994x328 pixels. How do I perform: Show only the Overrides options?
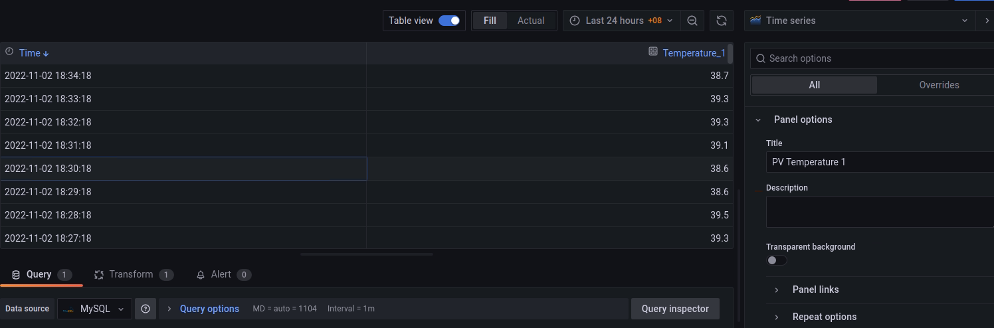(939, 85)
